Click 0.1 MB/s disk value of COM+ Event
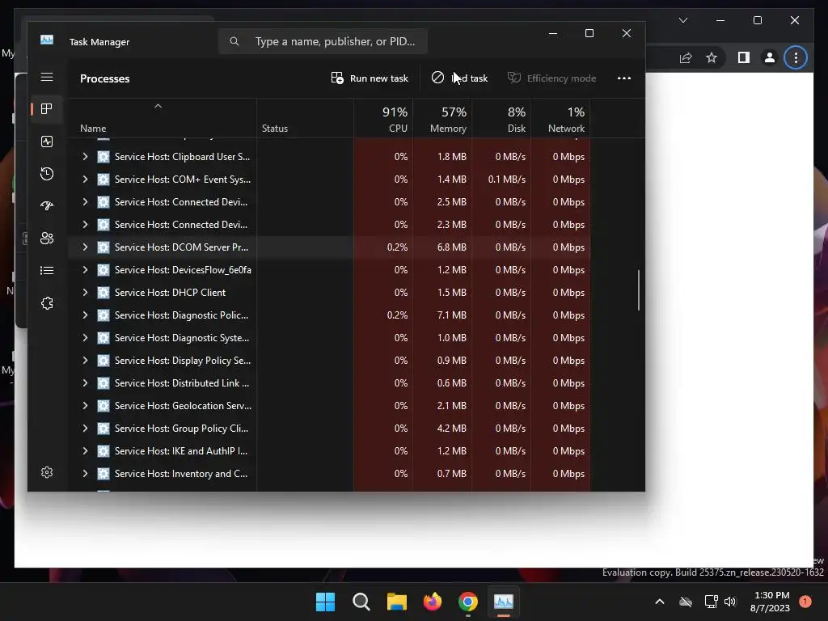828x621 pixels. tap(506, 180)
